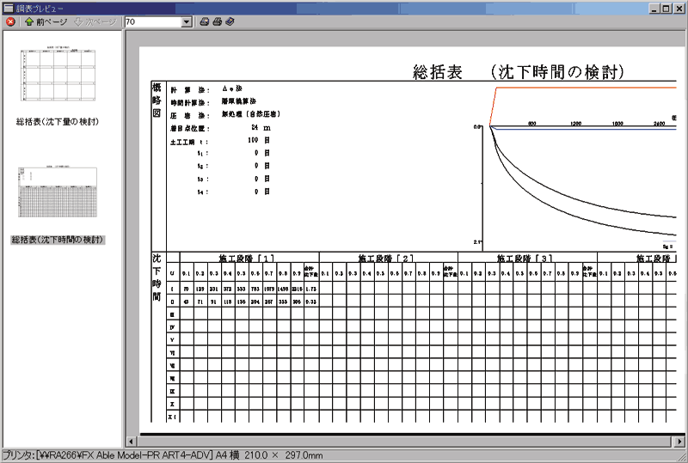Click the label 総括表(沈下量の検討)

58,122
